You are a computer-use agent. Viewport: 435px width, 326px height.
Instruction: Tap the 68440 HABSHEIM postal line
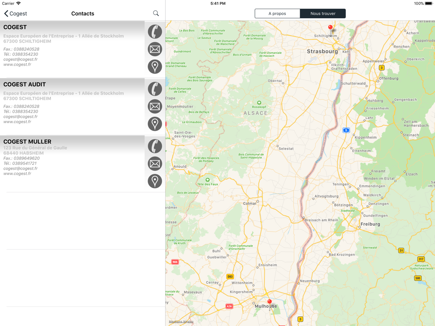(x=23, y=153)
